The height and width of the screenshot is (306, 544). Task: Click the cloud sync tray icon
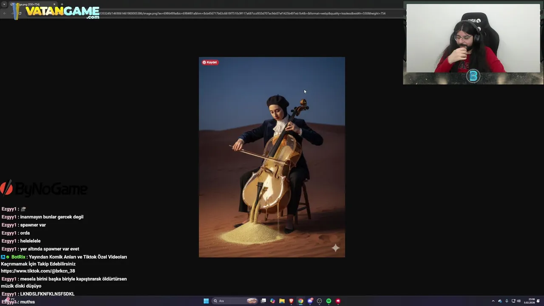coord(500,301)
